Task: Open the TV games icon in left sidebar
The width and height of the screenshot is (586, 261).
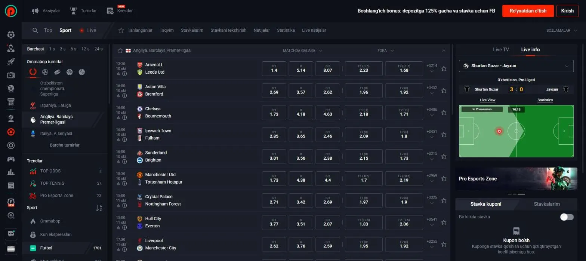Action: [x=11, y=75]
